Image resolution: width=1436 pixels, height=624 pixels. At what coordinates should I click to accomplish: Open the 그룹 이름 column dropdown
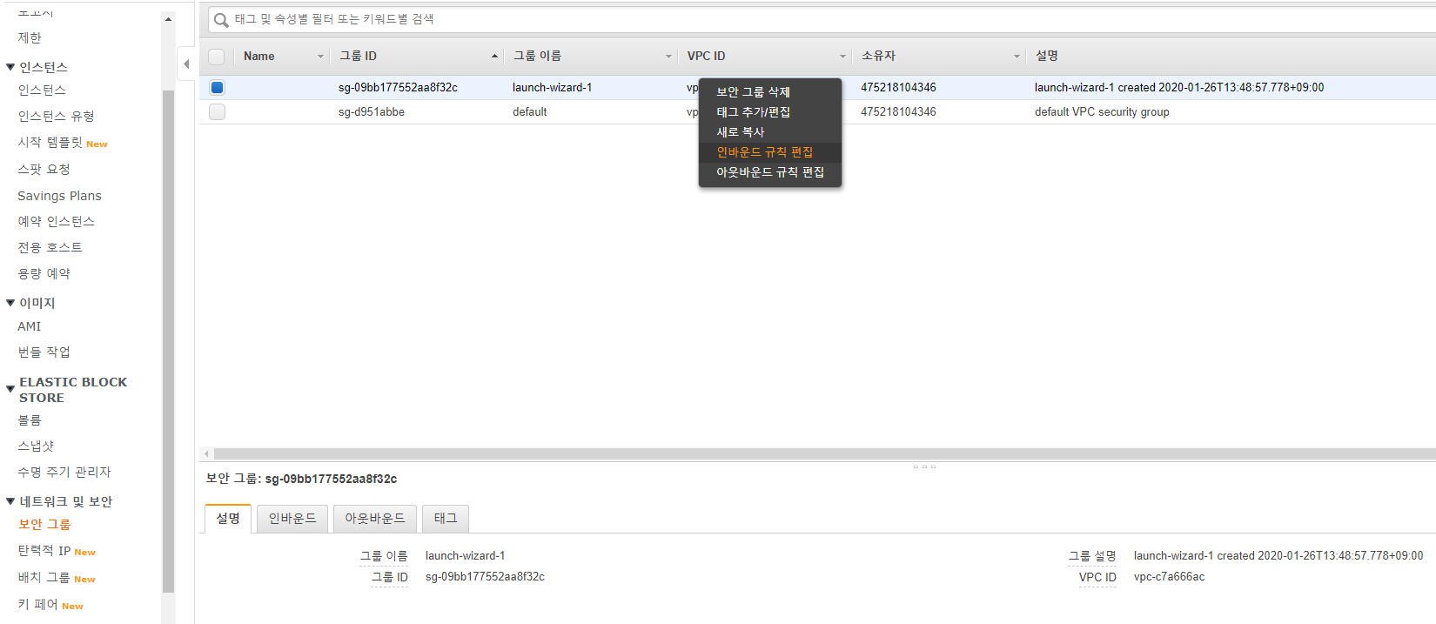[668, 57]
